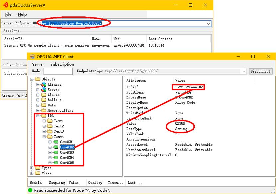The image size is (276, 194).
Task: Click the MemoryBuffers folder icon
Action: click(44, 110)
